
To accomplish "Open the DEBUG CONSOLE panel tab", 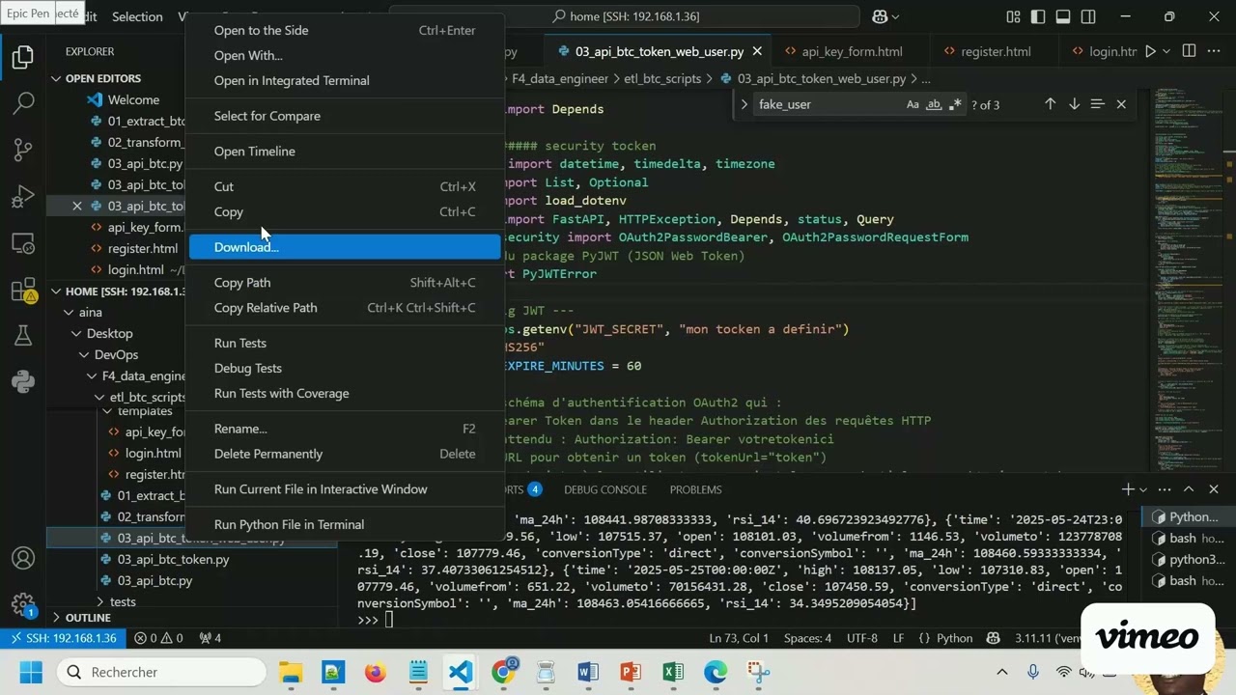I will coord(605,489).
